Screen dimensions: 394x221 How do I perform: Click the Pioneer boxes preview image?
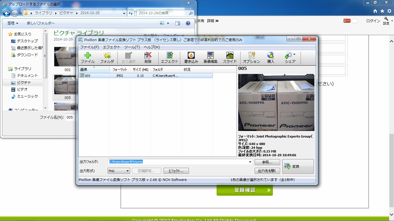pos(276,102)
